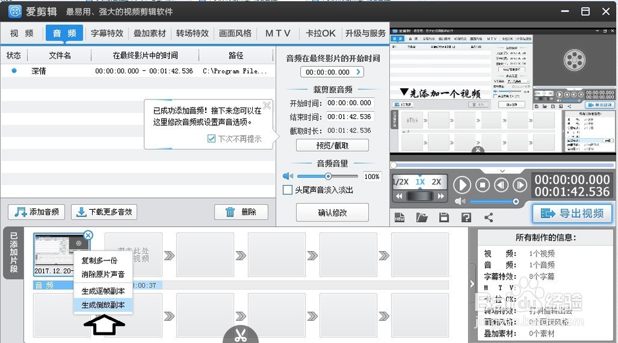Set playback speed to 1/2X

click(x=401, y=182)
